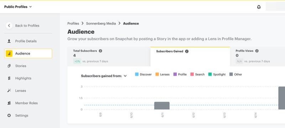
Task: Open the Highlights icon in the sidebar
Action: [x=9, y=78]
